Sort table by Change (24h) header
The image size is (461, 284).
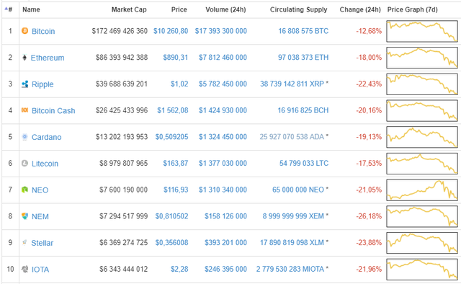click(360, 9)
